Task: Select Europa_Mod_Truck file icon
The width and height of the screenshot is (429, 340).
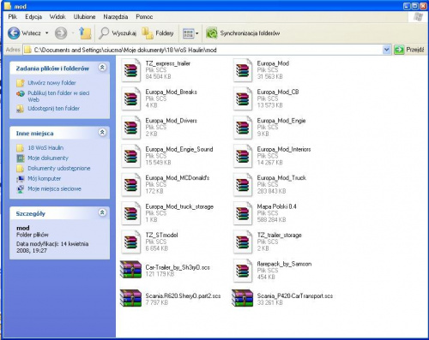Action: pyautogui.click(x=243, y=184)
